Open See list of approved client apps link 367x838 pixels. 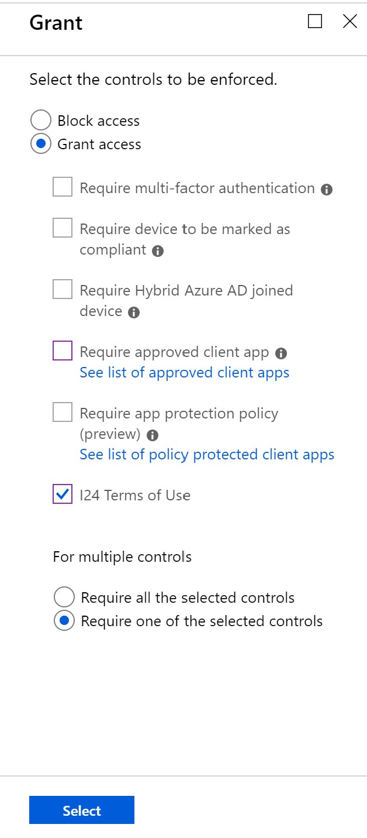pos(184,373)
